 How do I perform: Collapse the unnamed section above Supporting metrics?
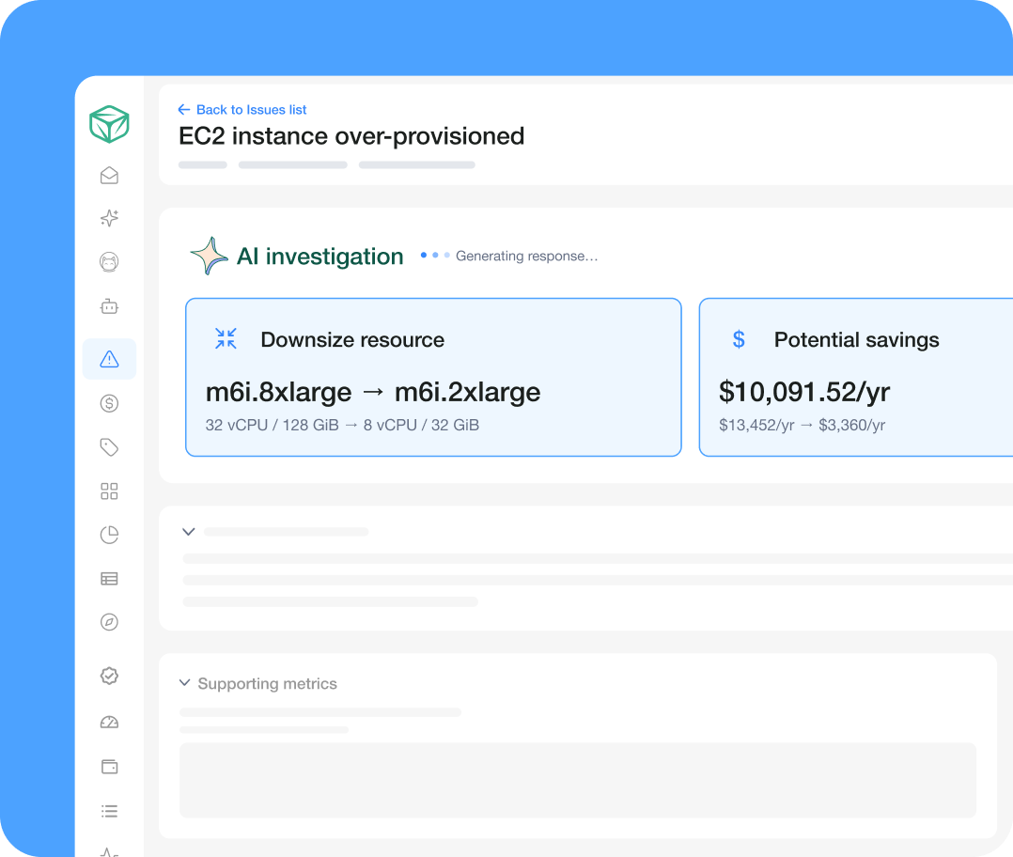[189, 532]
